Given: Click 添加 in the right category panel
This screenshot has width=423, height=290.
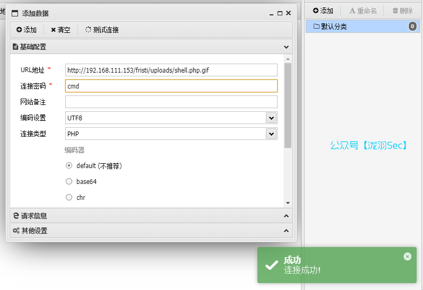Looking at the screenshot, I should coord(323,11).
